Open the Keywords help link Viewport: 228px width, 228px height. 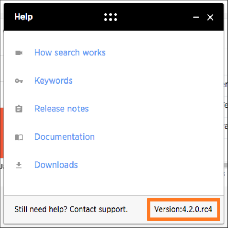(x=53, y=80)
